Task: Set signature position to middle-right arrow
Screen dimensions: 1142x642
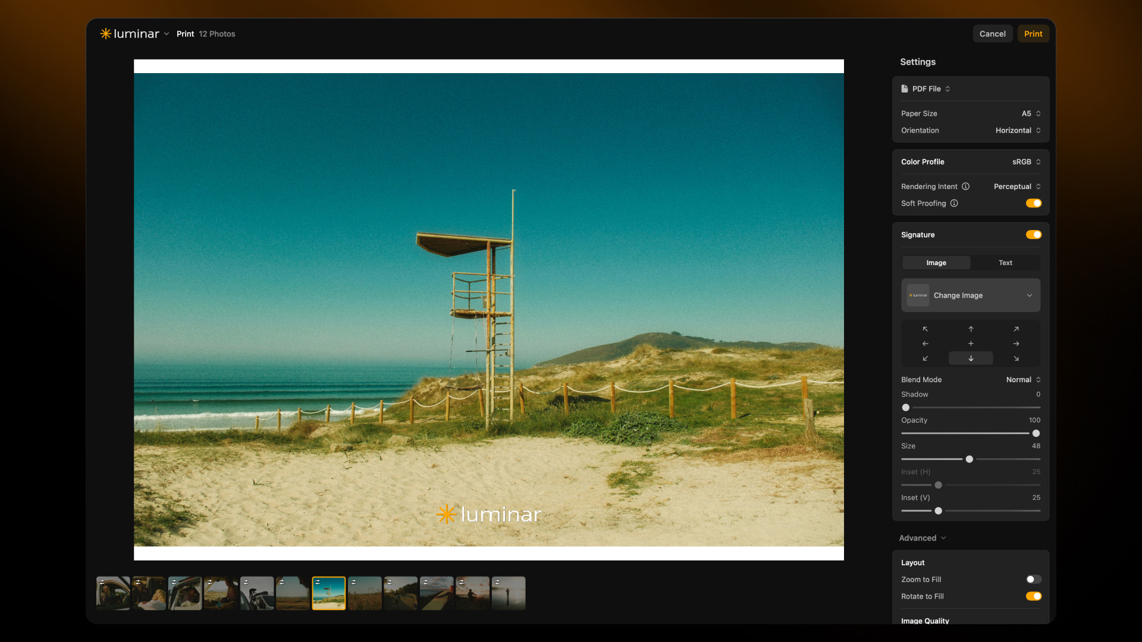Action: pyautogui.click(x=1016, y=344)
